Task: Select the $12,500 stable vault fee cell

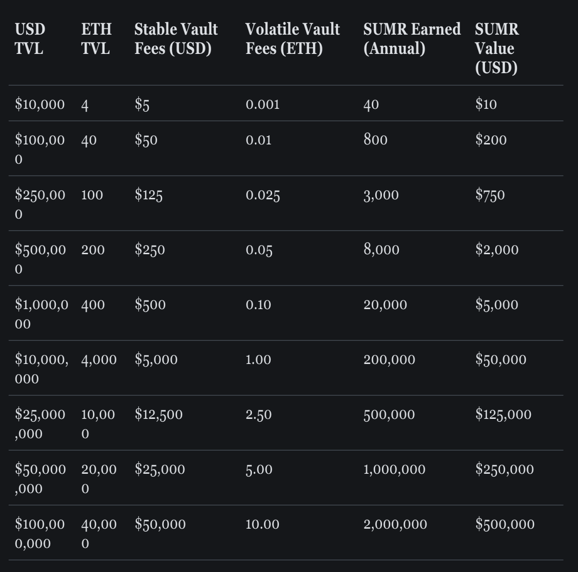Action: pyautogui.click(x=158, y=414)
